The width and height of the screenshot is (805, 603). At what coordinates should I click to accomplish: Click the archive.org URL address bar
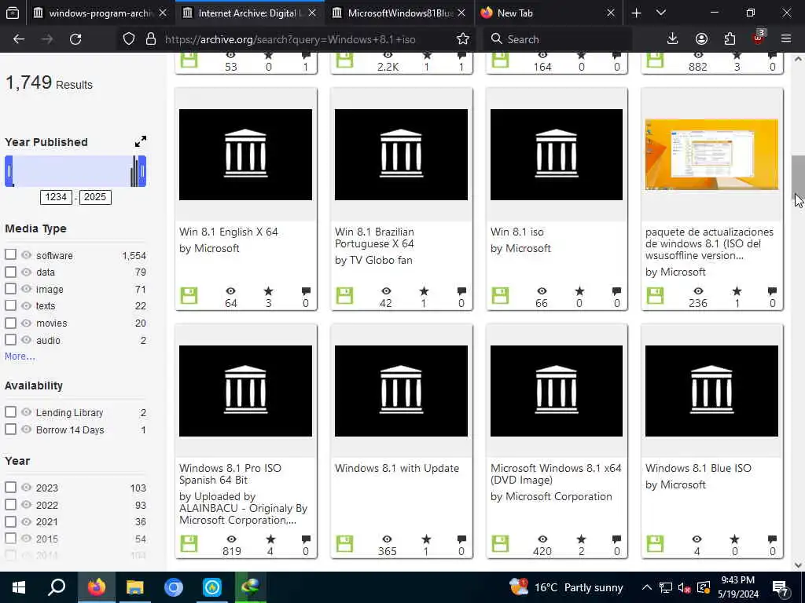click(290, 39)
